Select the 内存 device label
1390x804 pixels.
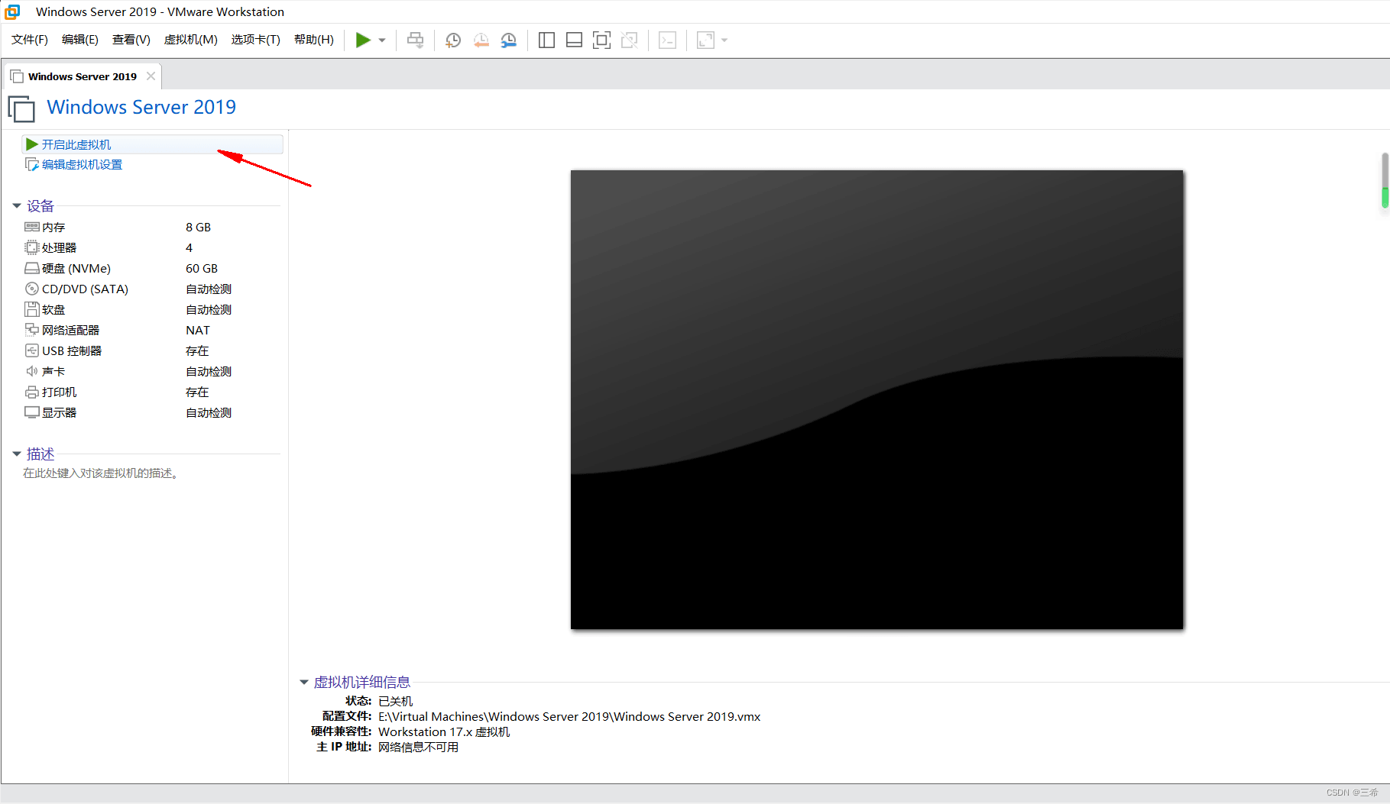tap(53, 228)
